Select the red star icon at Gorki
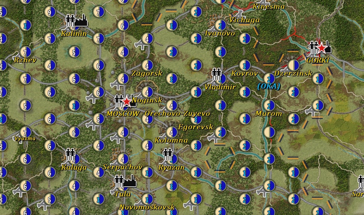 322,48
